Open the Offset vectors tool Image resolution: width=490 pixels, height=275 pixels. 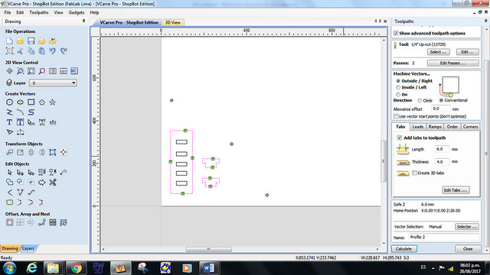click(9, 222)
